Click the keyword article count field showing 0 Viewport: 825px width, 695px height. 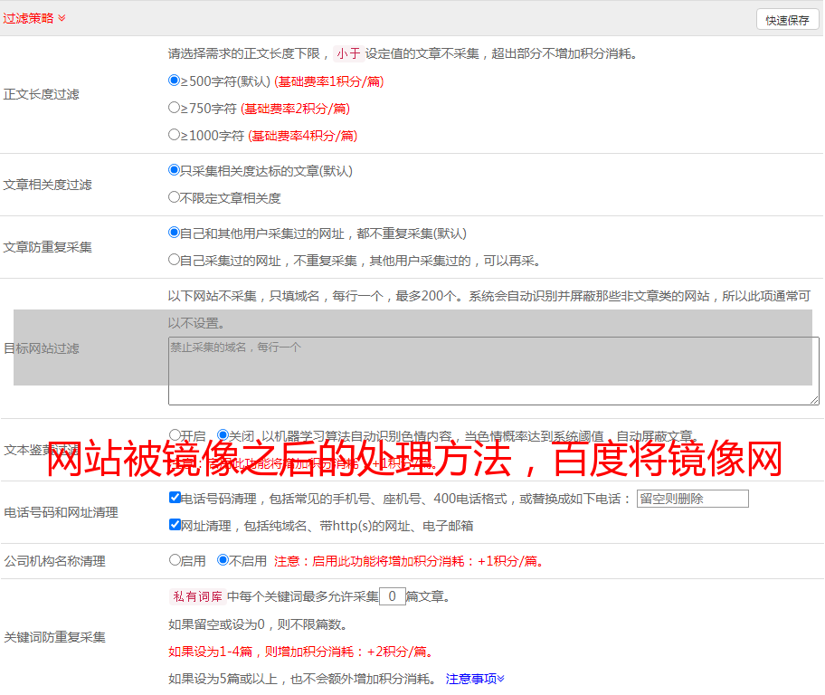pyautogui.click(x=393, y=596)
